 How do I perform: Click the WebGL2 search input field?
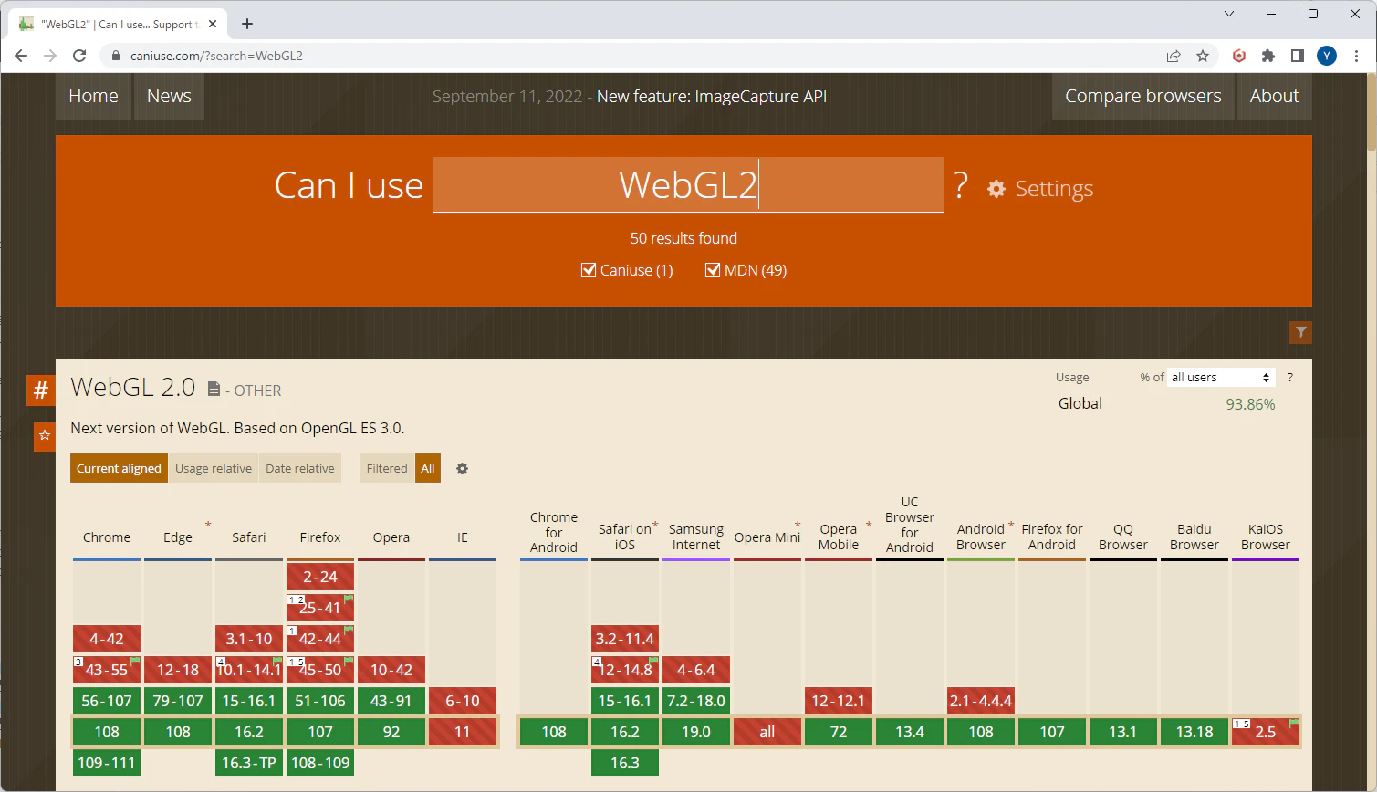pyautogui.click(x=688, y=184)
